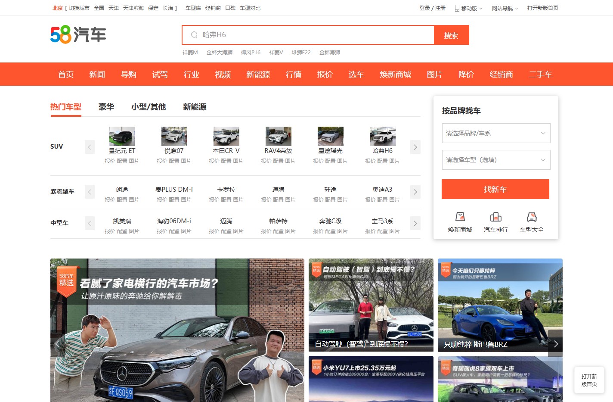The image size is (613, 402).
Task: Open 哈弗H6 car thumbnail
Action: click(x=383, y=136)
